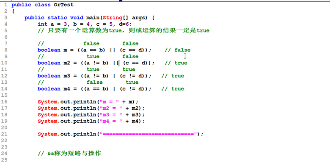The width and height of the screenshot is (330, 162).
Task: Click the "int" keyword on line 4
Action: [42, 24]
